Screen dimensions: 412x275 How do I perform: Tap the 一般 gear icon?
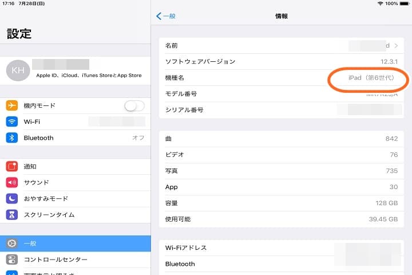12,243
